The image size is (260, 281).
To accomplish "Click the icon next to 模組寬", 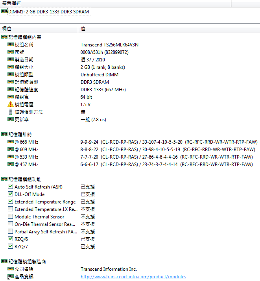I will 10,97.
